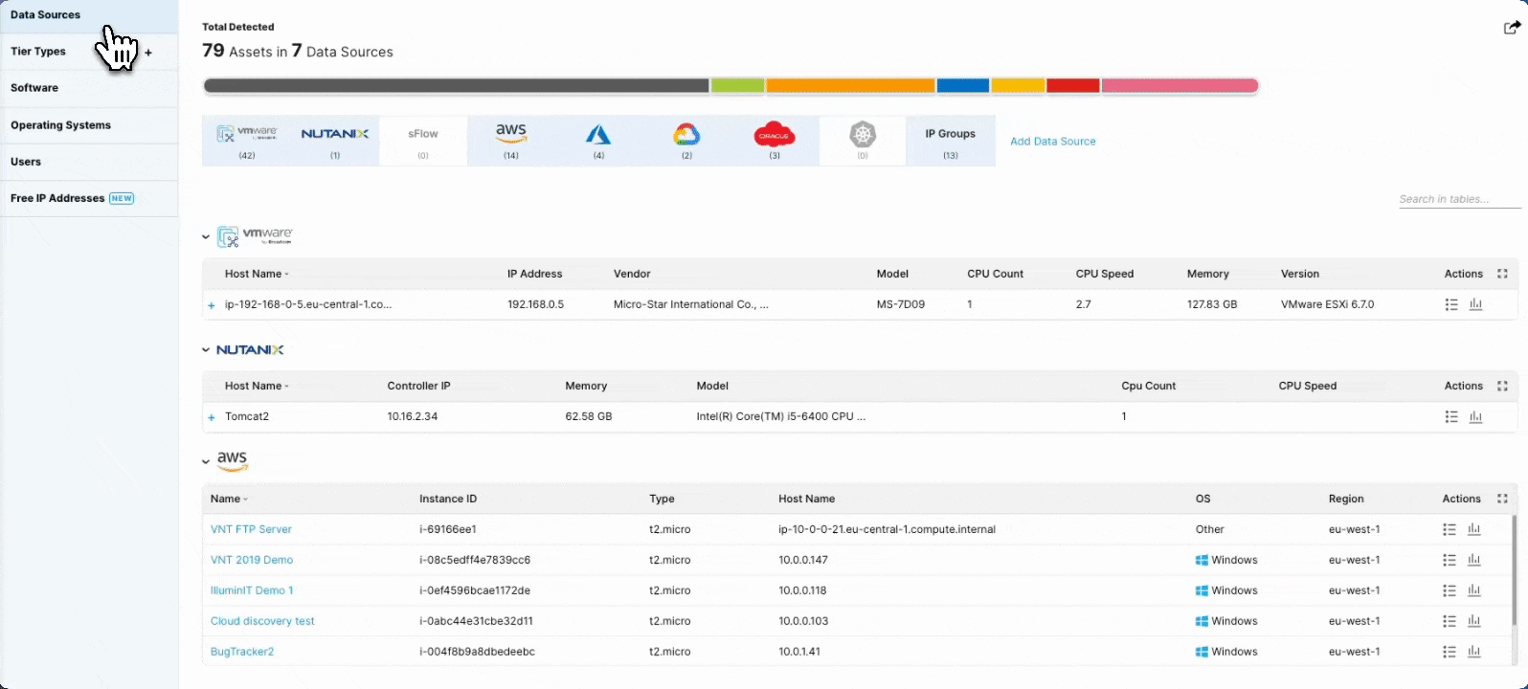This screenshot has width=1528, height=689.
Task: Maximize the VMware table with the fullscreen icon
Action: [x=1502, y=274]
